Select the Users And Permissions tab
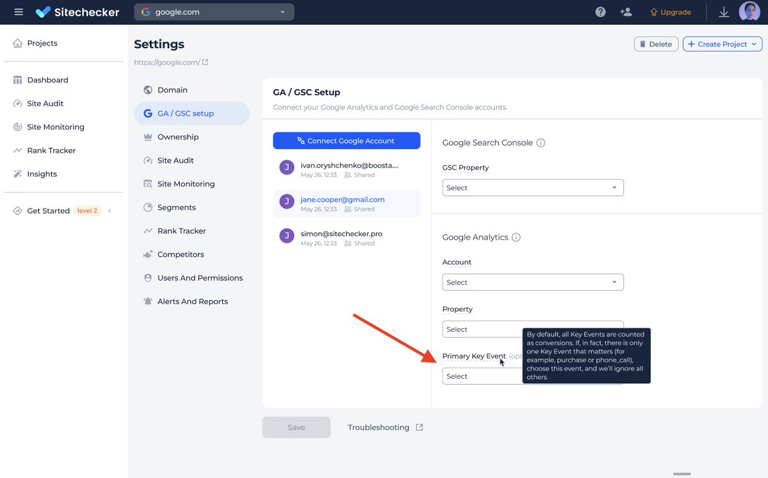The height and width of the screenshot is (478, 768). (x=191, y=278)
